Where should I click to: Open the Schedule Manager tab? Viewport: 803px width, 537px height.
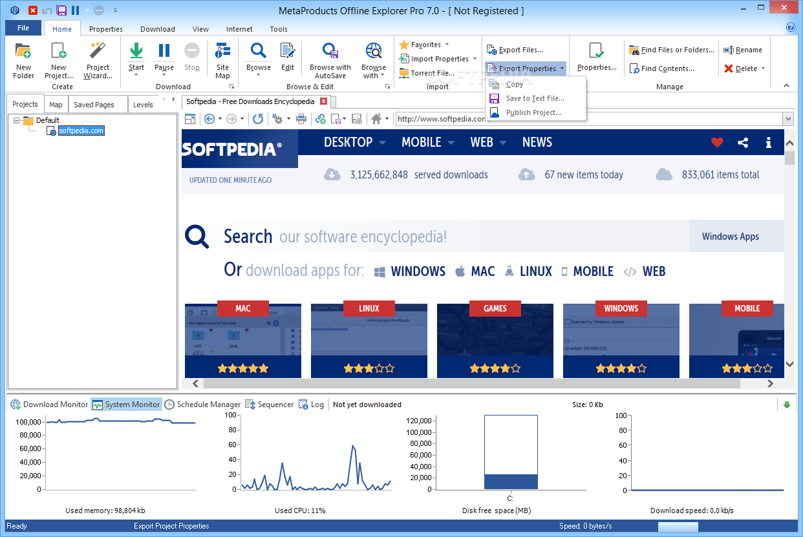202,405
